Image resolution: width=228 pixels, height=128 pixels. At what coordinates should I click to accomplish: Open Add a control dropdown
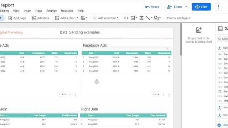coord(106,18)
